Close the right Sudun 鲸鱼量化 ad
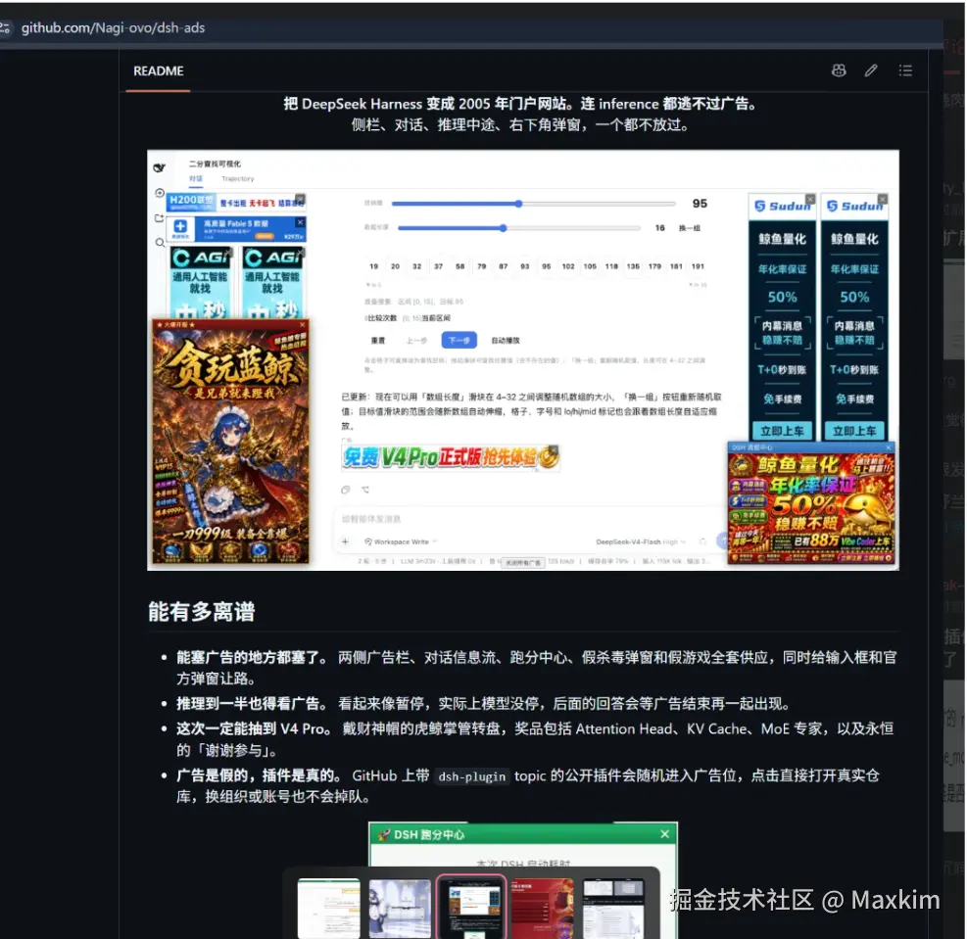This screenshot has width=967, height=939. (x=883, y=199)
